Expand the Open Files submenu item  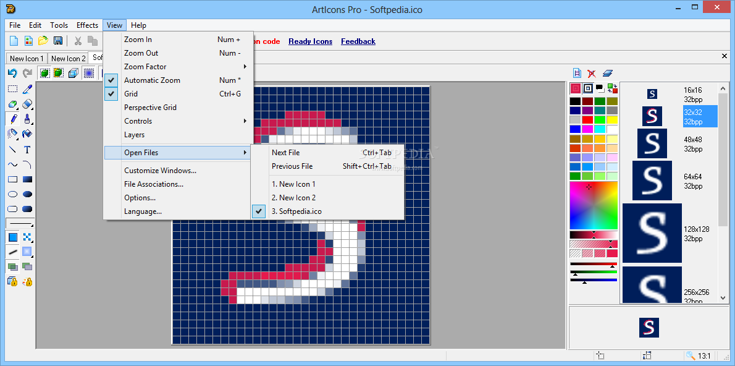pos(178,153)
